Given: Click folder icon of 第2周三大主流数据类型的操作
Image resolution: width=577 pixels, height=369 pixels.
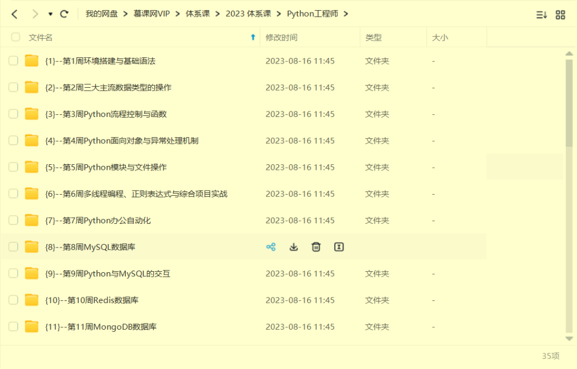Looking at the screenshot, I should pos(32,87).
